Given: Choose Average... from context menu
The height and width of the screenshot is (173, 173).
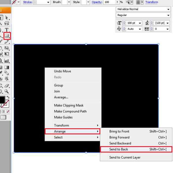Looking at the screenshot, I should point(73,97).
